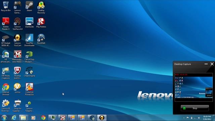215x121 pixels.
Task: Switch to YouCam taskbar button
Action: click(102, 118)
